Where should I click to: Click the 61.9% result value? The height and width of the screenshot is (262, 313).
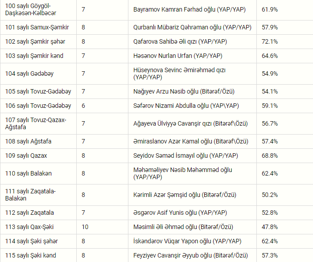point(270,9)
